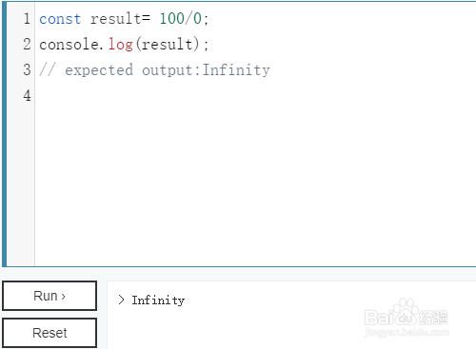Click the expected output comment line
476x349 pixels.
pos(154,70)
